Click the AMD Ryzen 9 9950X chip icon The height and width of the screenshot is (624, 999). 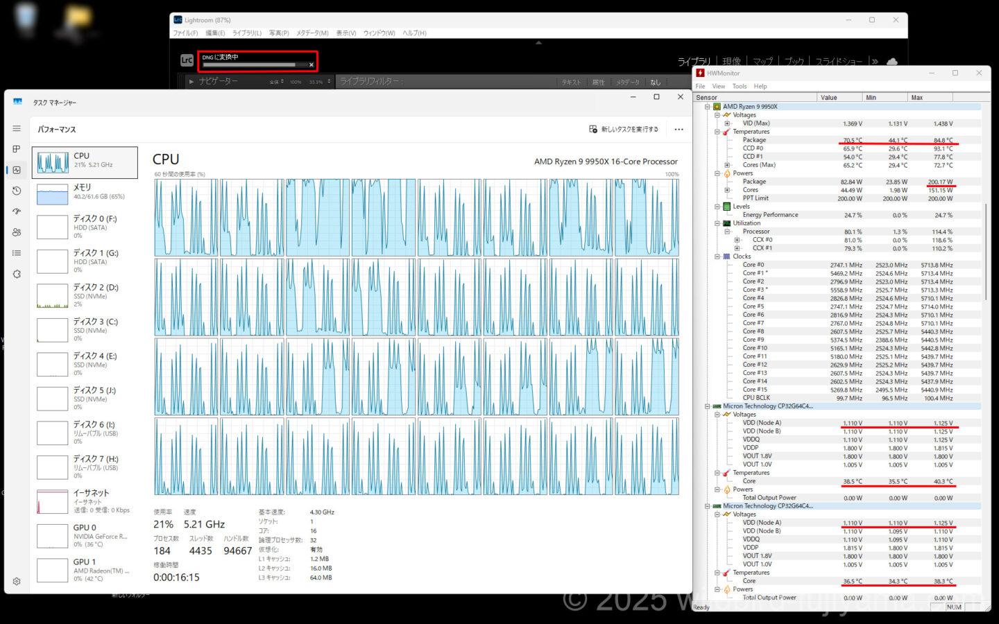pyautogui.click(x=717, y=107)
